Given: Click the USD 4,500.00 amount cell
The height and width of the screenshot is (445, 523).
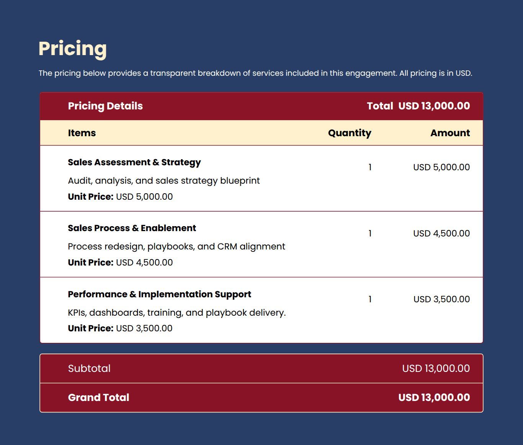Looking at the screenshot, I should 441,233.
